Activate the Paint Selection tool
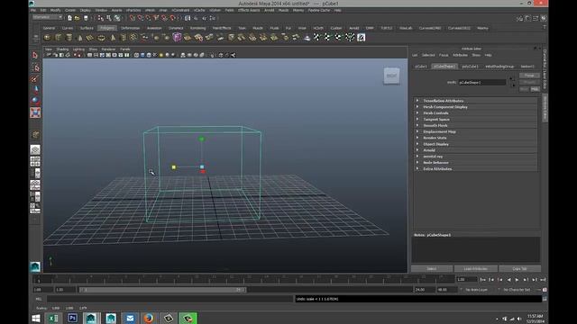 point(35,78)
